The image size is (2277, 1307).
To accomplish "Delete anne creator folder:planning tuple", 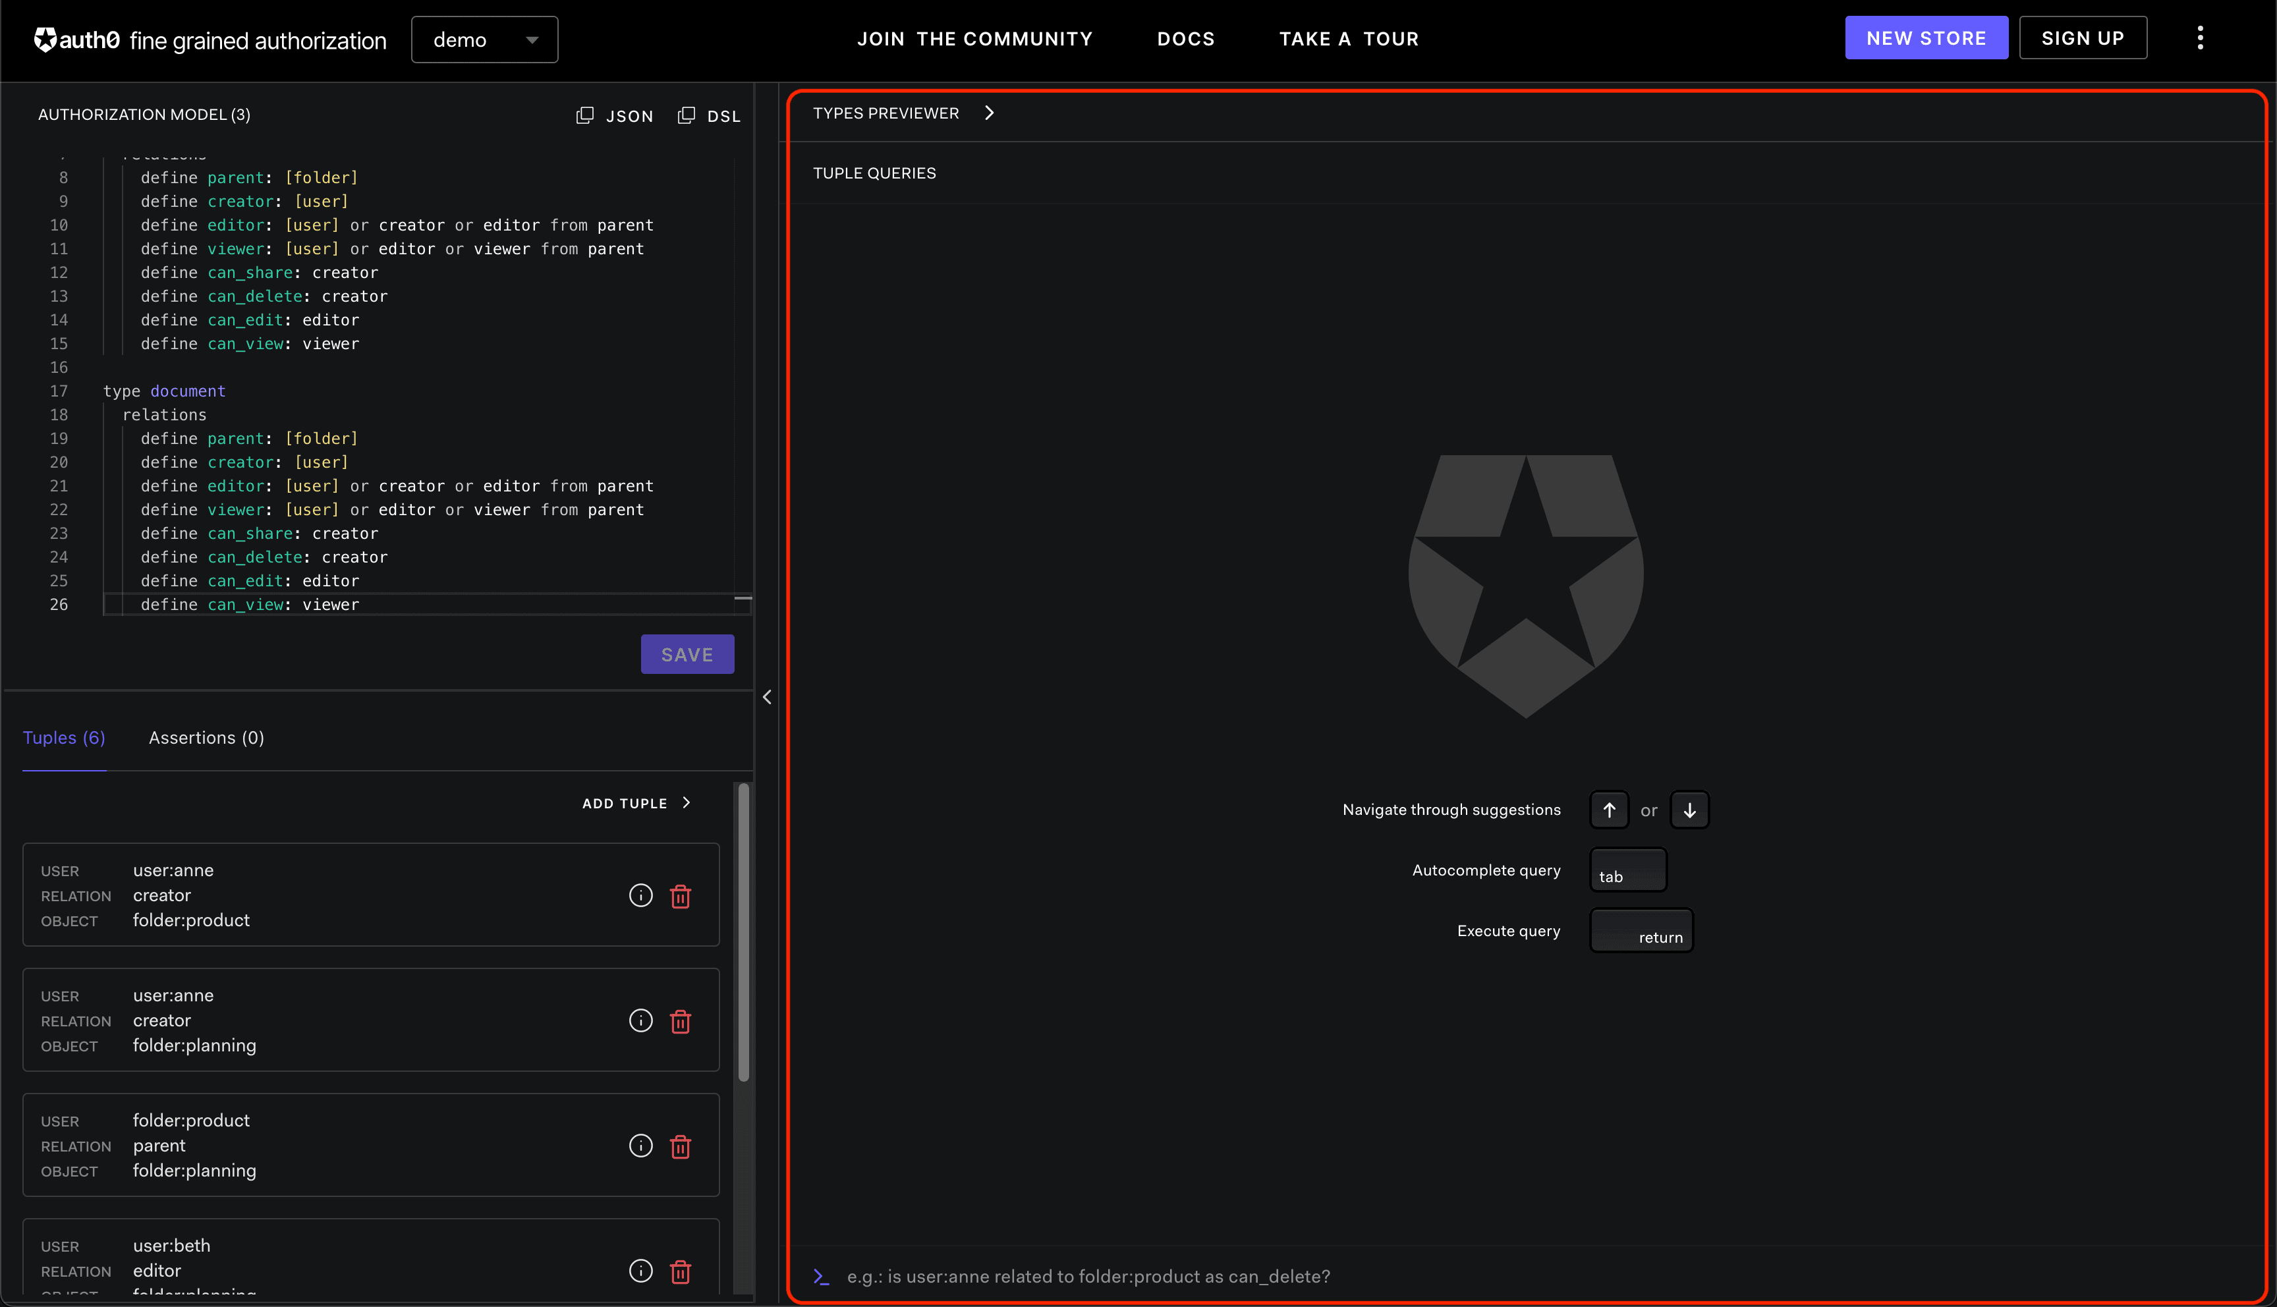I will point(681,1020).
